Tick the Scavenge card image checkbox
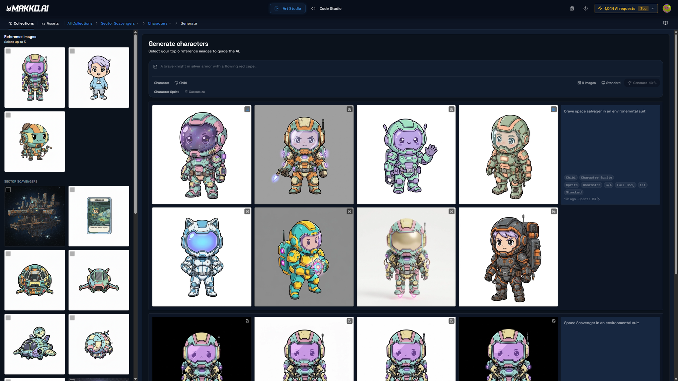The image size is (678, 381). point(72,190)
